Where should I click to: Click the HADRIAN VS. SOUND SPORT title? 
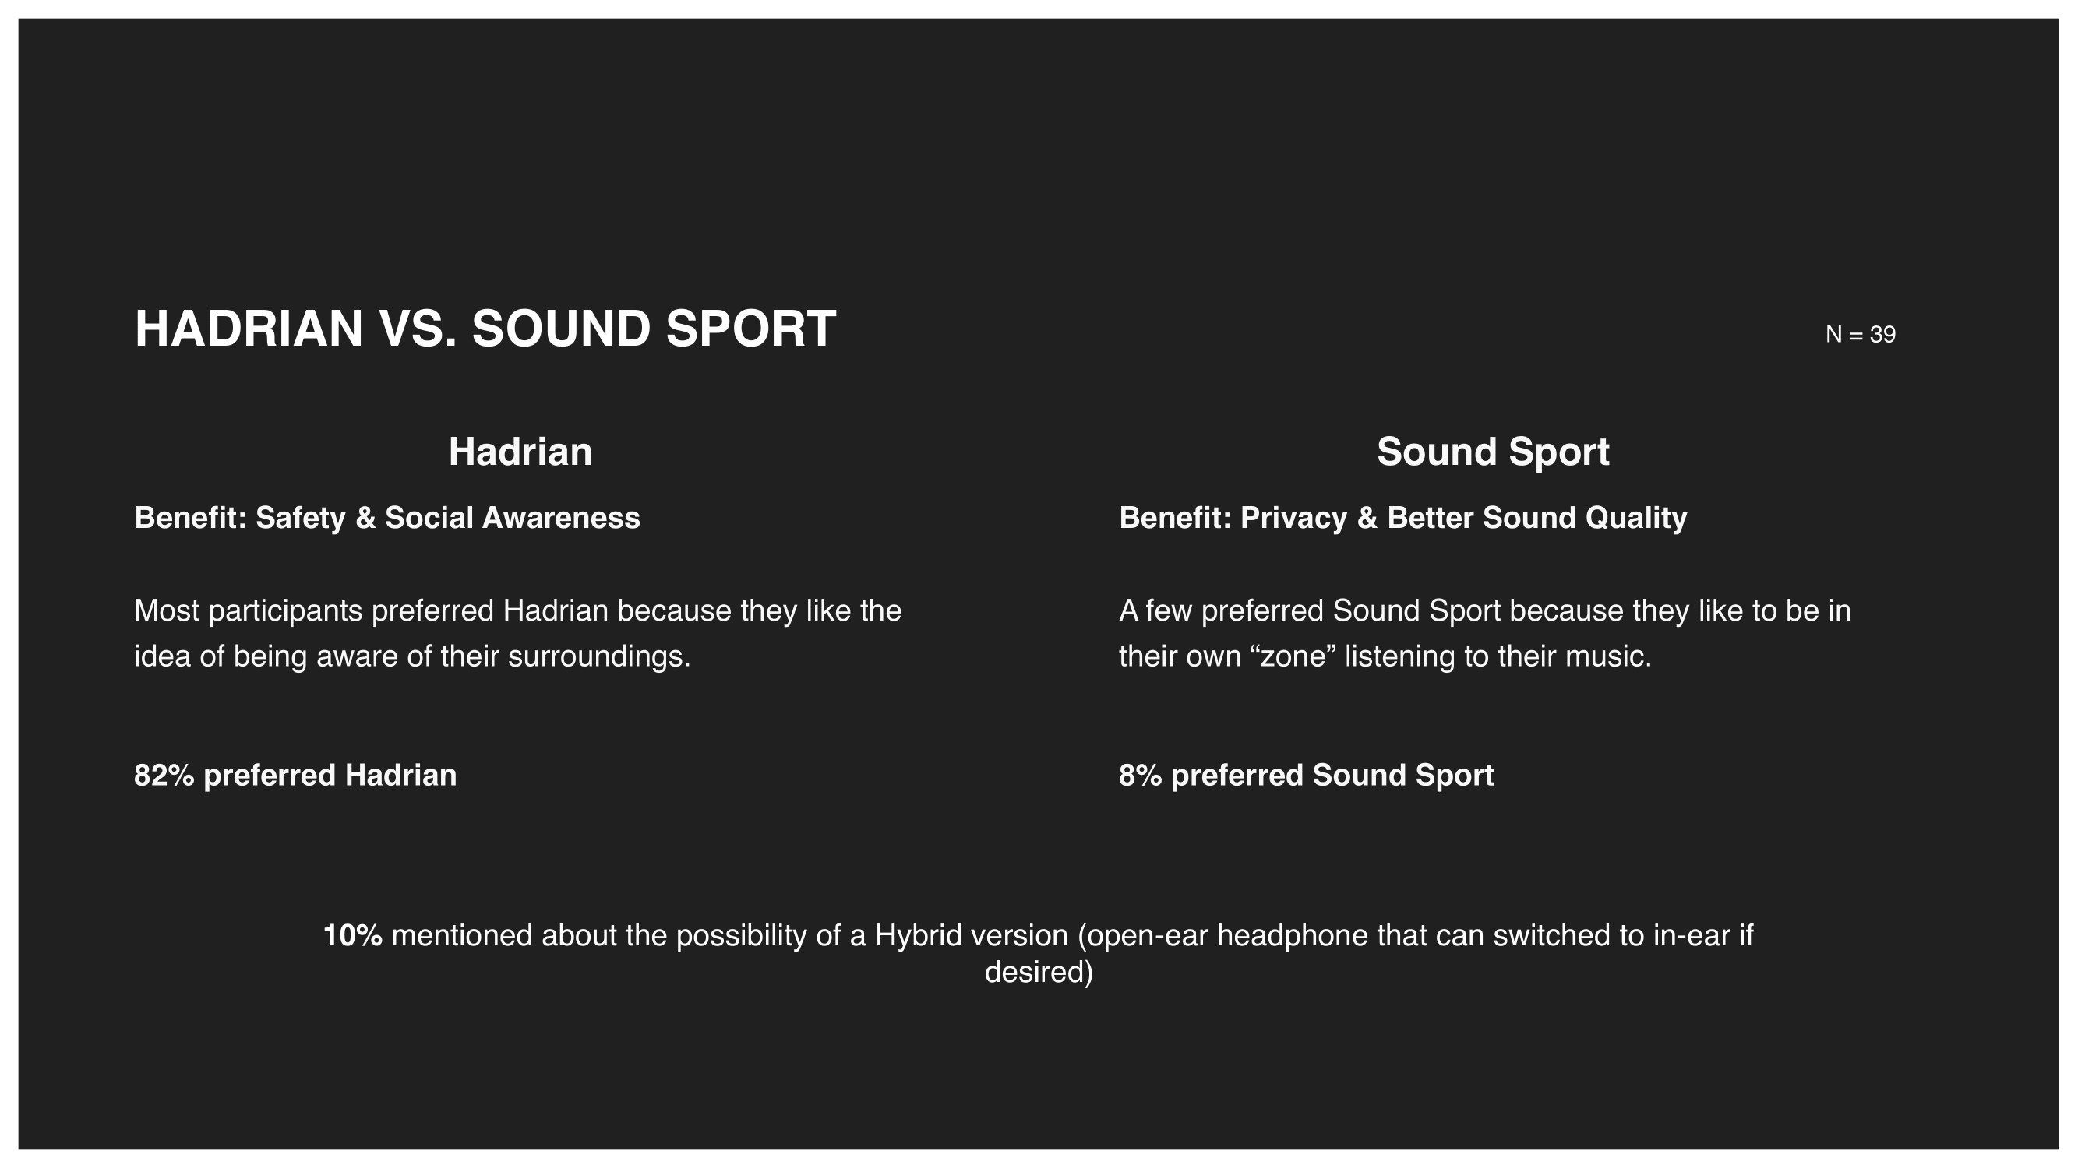485,329
